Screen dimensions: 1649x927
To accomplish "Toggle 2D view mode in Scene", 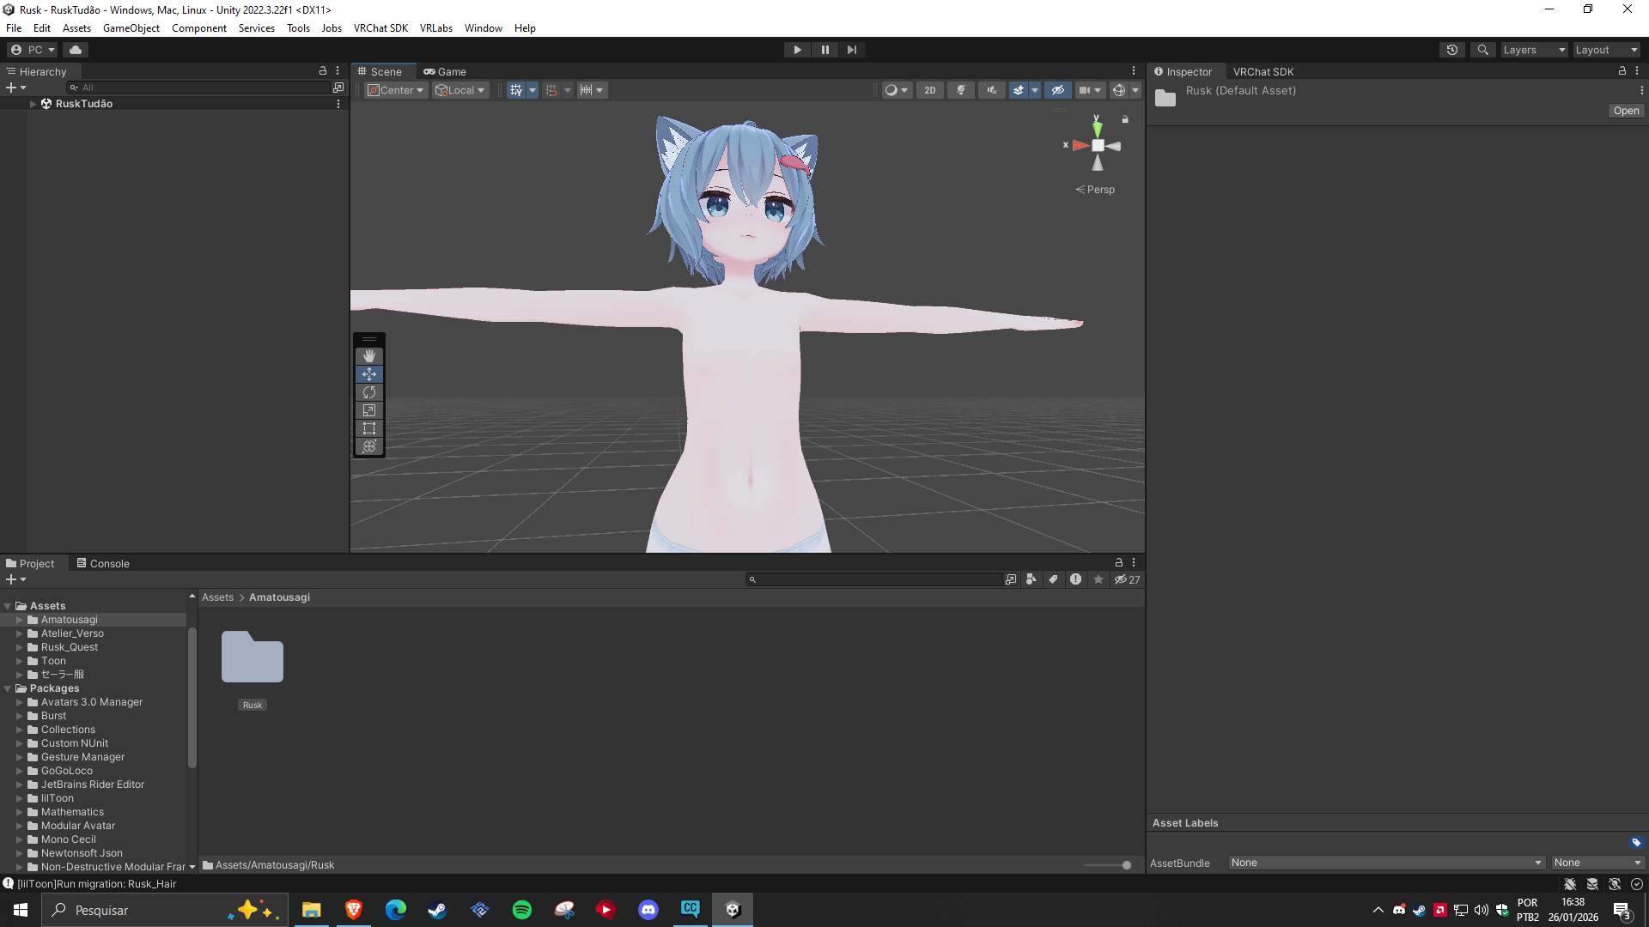I will coord(930,90).
